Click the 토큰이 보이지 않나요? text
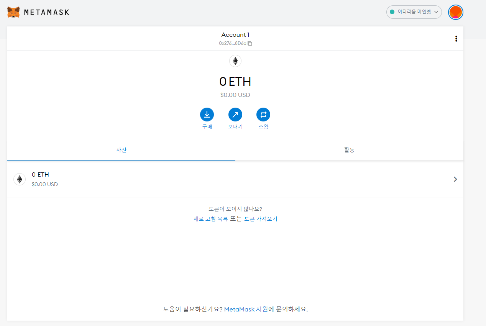The height and width of the screenshot is (326, 486). [235, 209]
